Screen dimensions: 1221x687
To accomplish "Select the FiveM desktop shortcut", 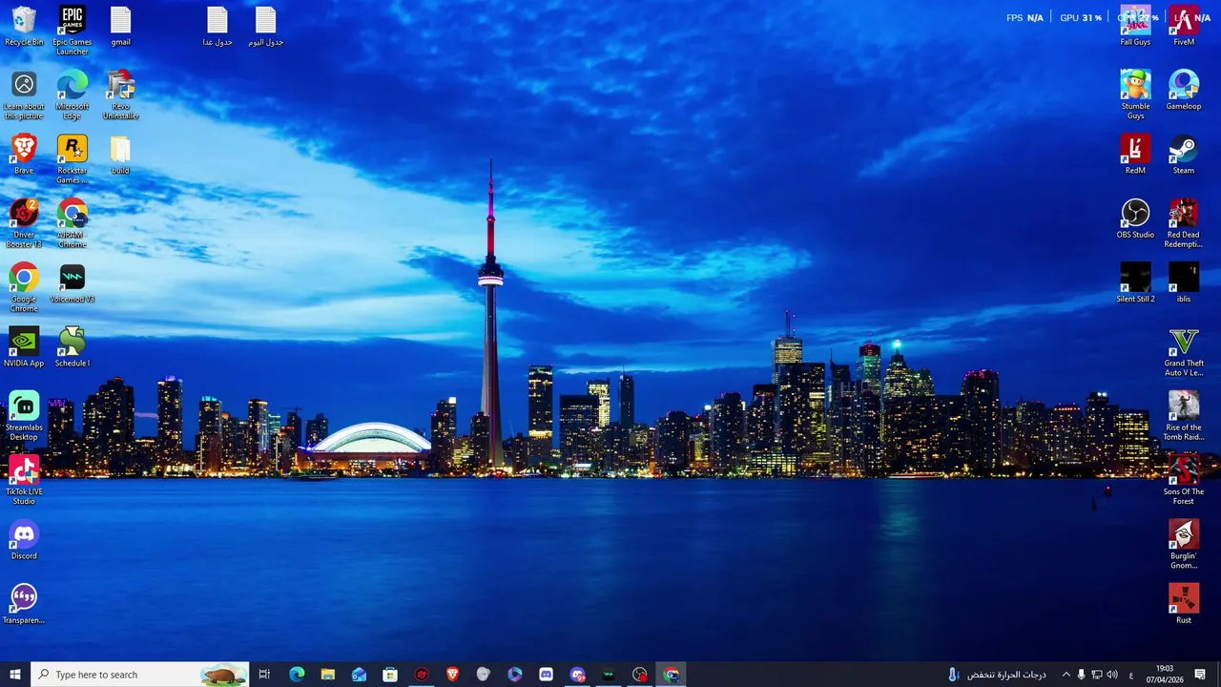I will point(1184,26).
